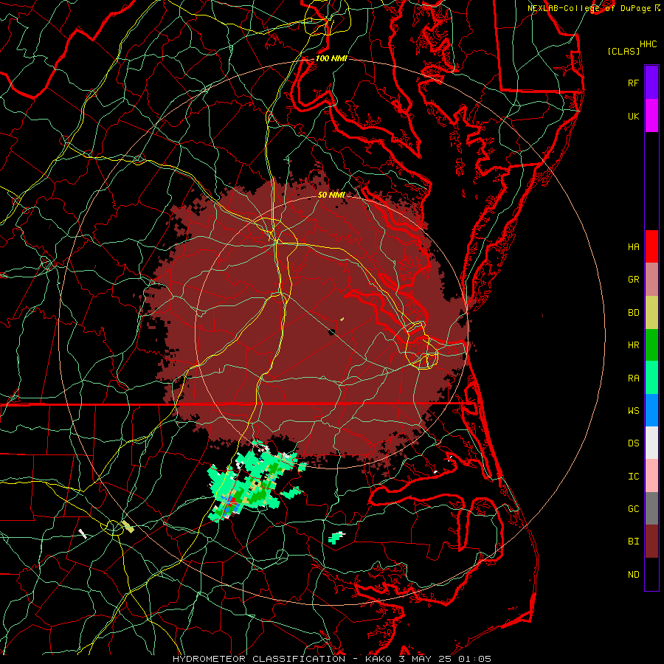Image resolution: width=664 pixels, height=664 pixels.
Task: Click the GC gray legend swatch
Action: (x=651, y=508)
